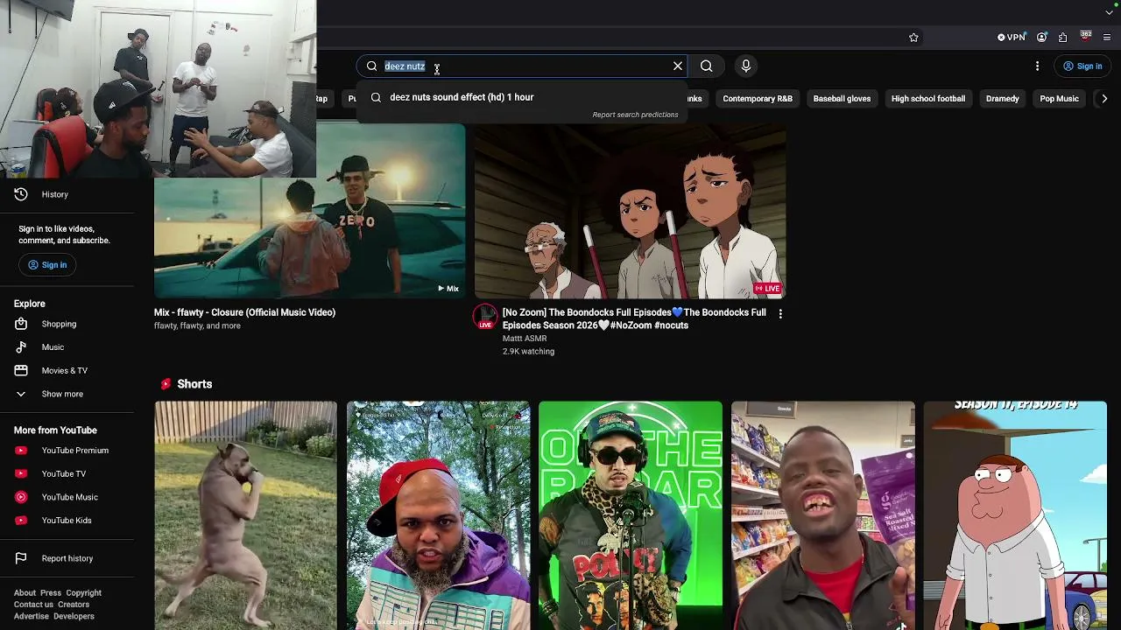The image size is (1121, 630).
Task: Submit search with the magnifying glass button
Action: (x=707, y=66)
